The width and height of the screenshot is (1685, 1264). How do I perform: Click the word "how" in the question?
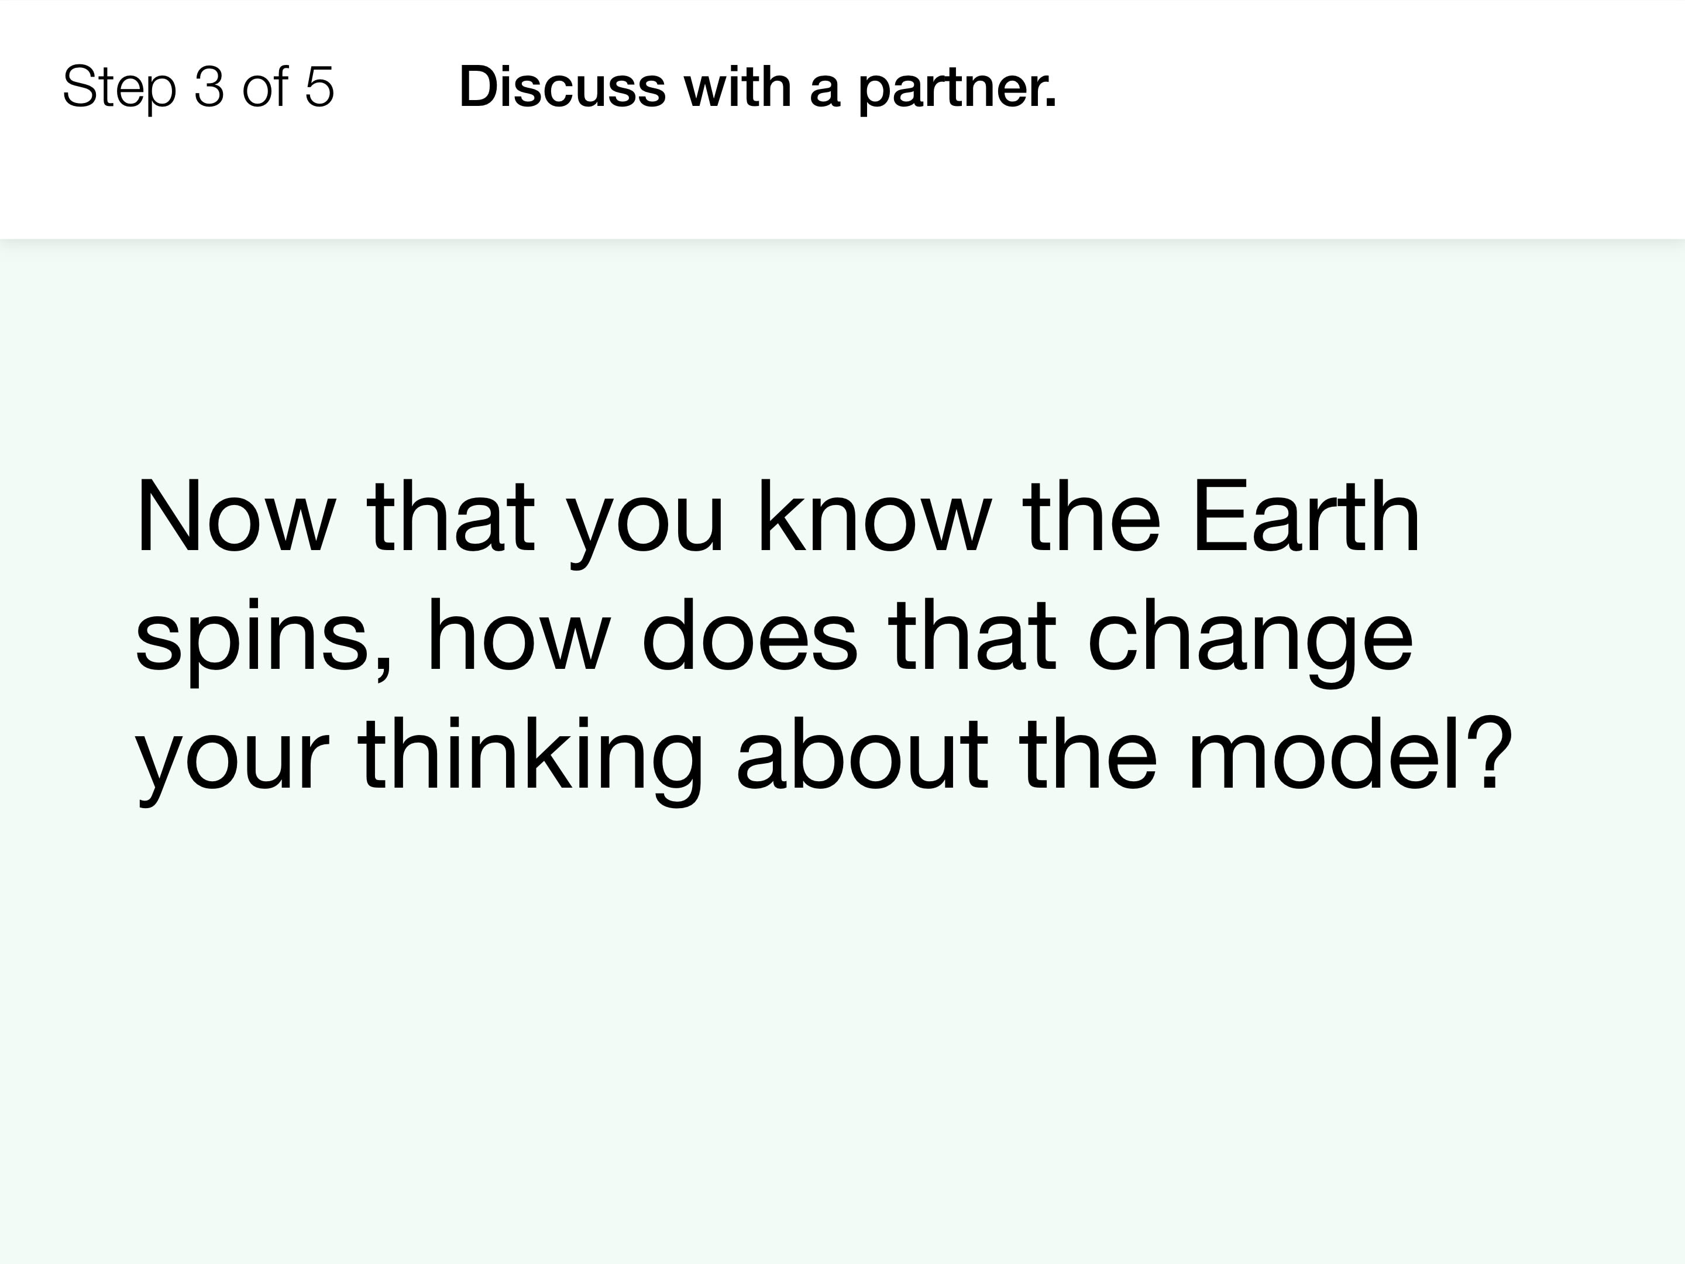pyautogui.click(x=519, y=636)
